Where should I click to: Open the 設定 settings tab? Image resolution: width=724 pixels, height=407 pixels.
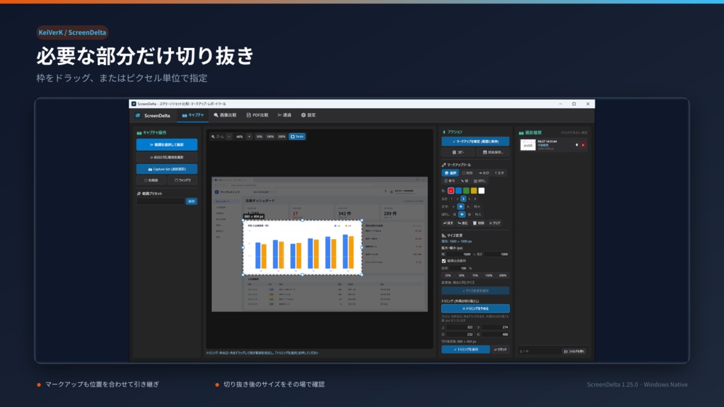[x=308, y=115]
